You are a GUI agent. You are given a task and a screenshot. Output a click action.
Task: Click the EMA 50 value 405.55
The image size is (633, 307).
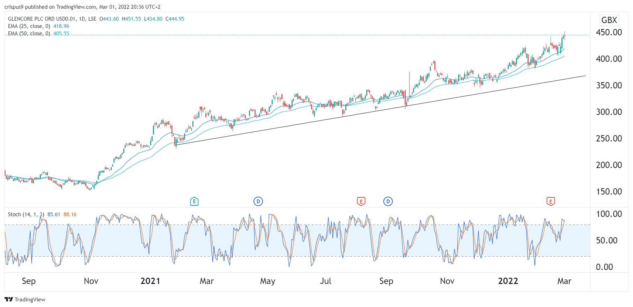pos(61,34)
